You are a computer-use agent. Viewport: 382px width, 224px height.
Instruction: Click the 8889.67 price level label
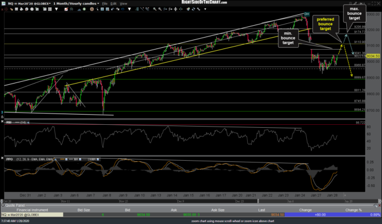click(359, 77)
